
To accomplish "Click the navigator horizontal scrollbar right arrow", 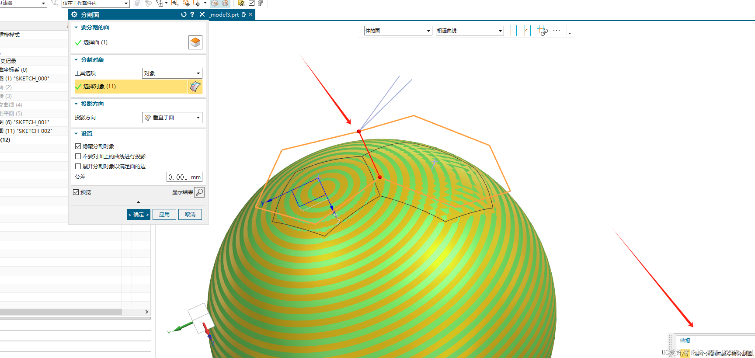I will tap(146, 312).
